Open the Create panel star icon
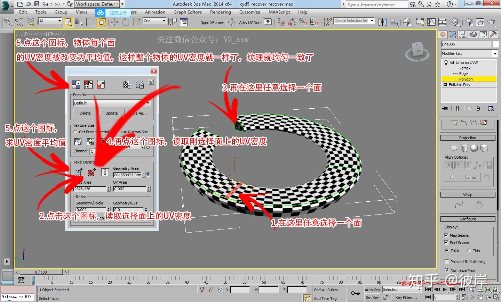This screenshot has width=501, height=302. coord(443,34)
